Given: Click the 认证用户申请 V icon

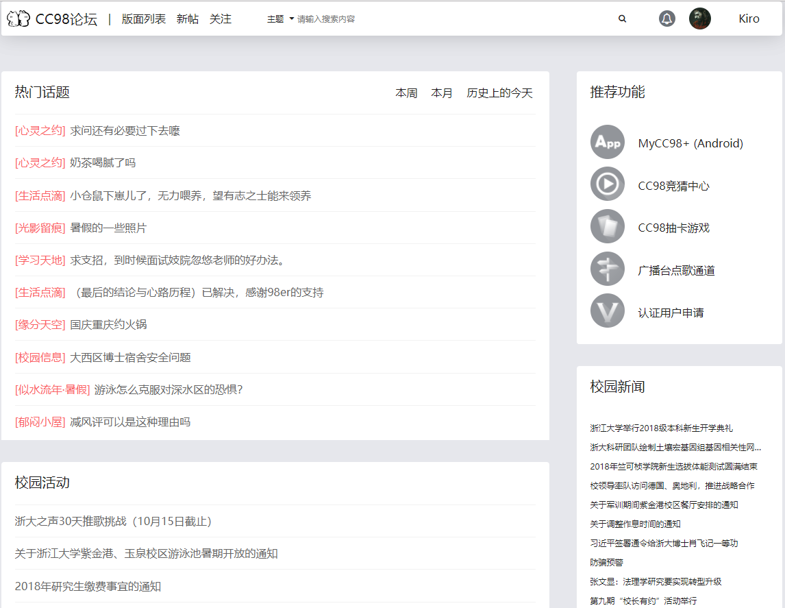Looking at the screenshot, I should pos(607,312).
